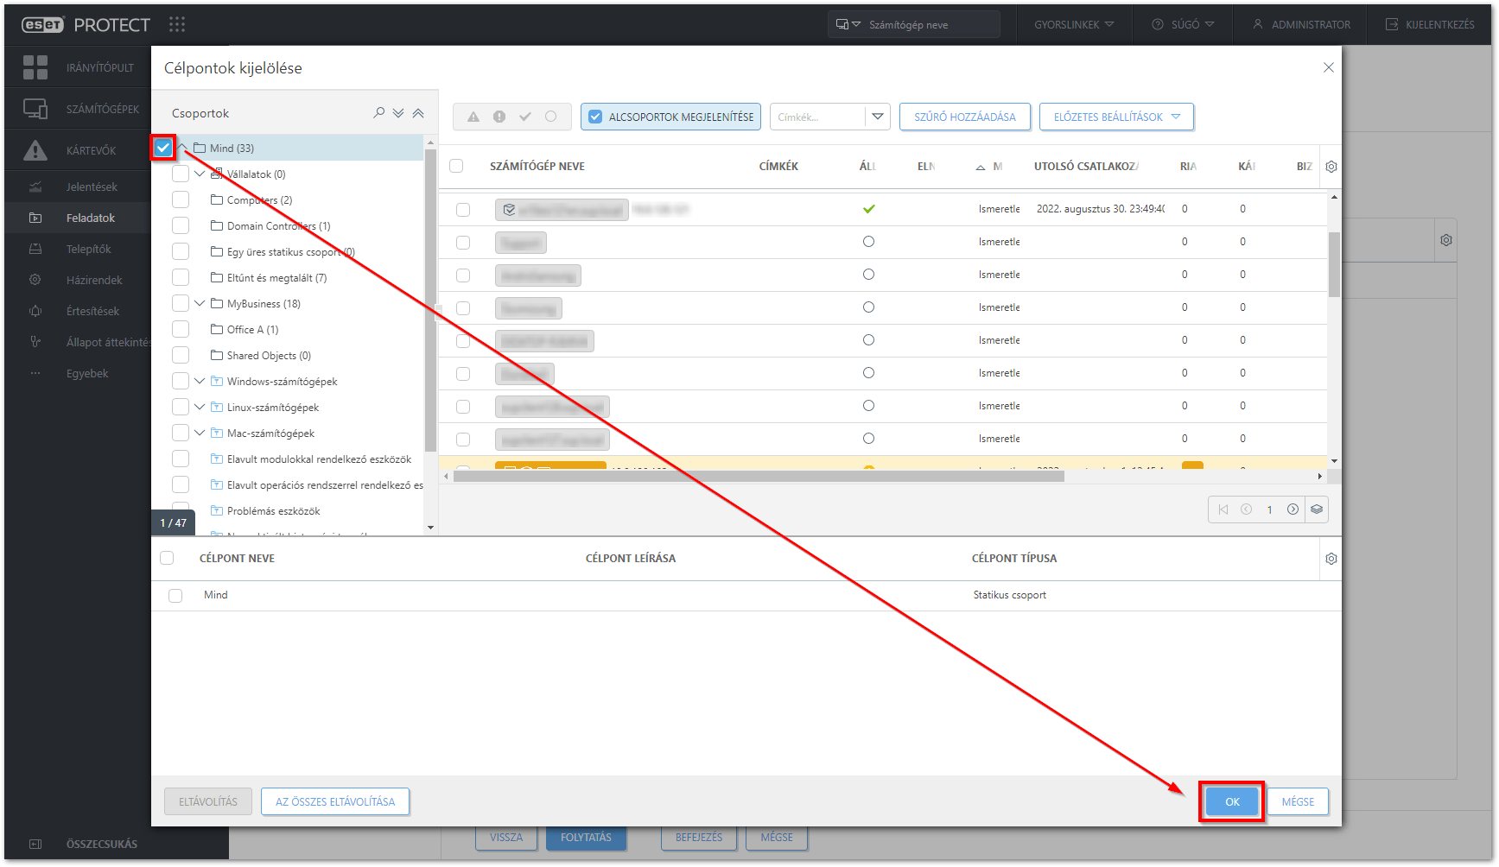Filter computers by OK checkmark status
1499x867 pixels.
[524, 116]
